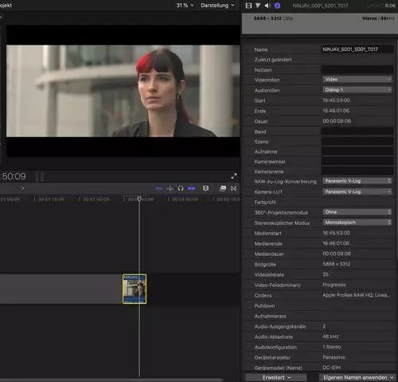This screenshot has width=398, height=382.
Task: Open the Videorollen dropdown
Action: tap(357, 79)
